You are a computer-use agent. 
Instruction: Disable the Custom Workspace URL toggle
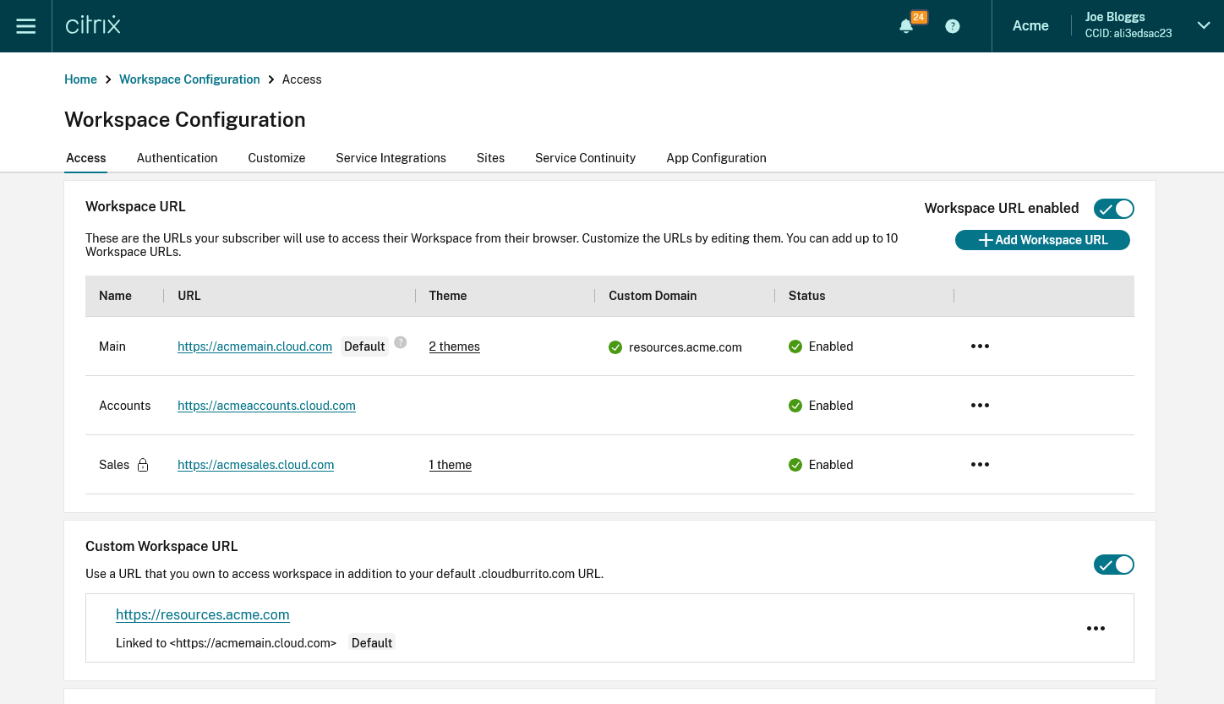[x=1113, y=565]
